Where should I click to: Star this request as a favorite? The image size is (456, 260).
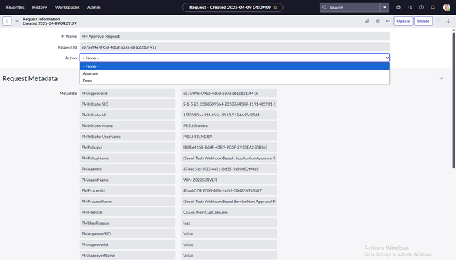(275, 7)
